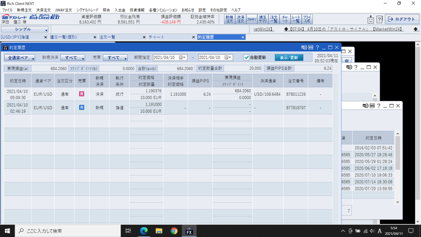The image size is (421, 237).
Task: Click the 売 badge in second trade row
Action: [x=82, y=107]
